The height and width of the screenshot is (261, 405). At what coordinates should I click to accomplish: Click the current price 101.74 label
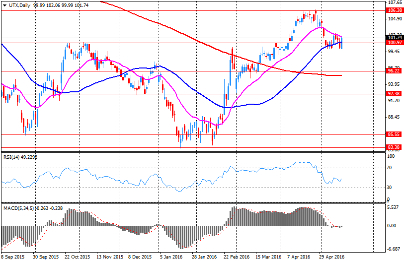[395, 38]
